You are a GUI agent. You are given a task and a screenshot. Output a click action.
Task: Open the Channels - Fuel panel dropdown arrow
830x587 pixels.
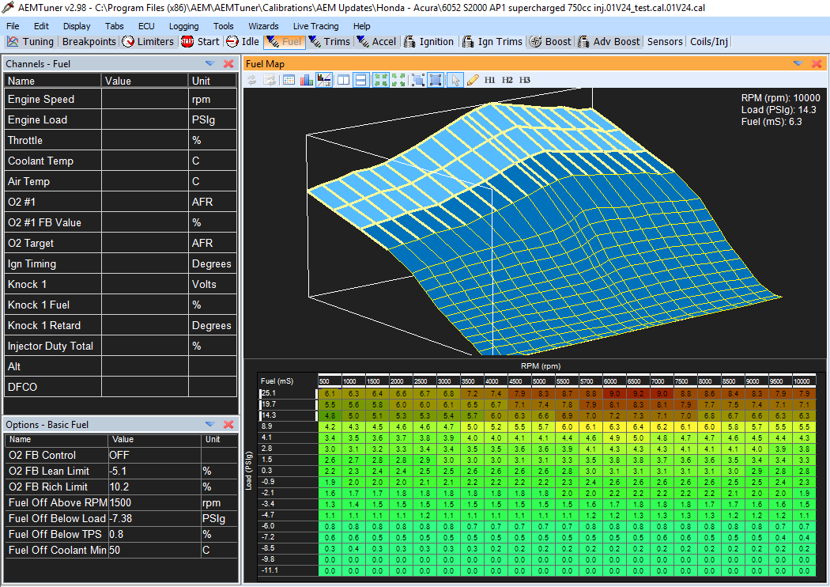click(209, 63)
